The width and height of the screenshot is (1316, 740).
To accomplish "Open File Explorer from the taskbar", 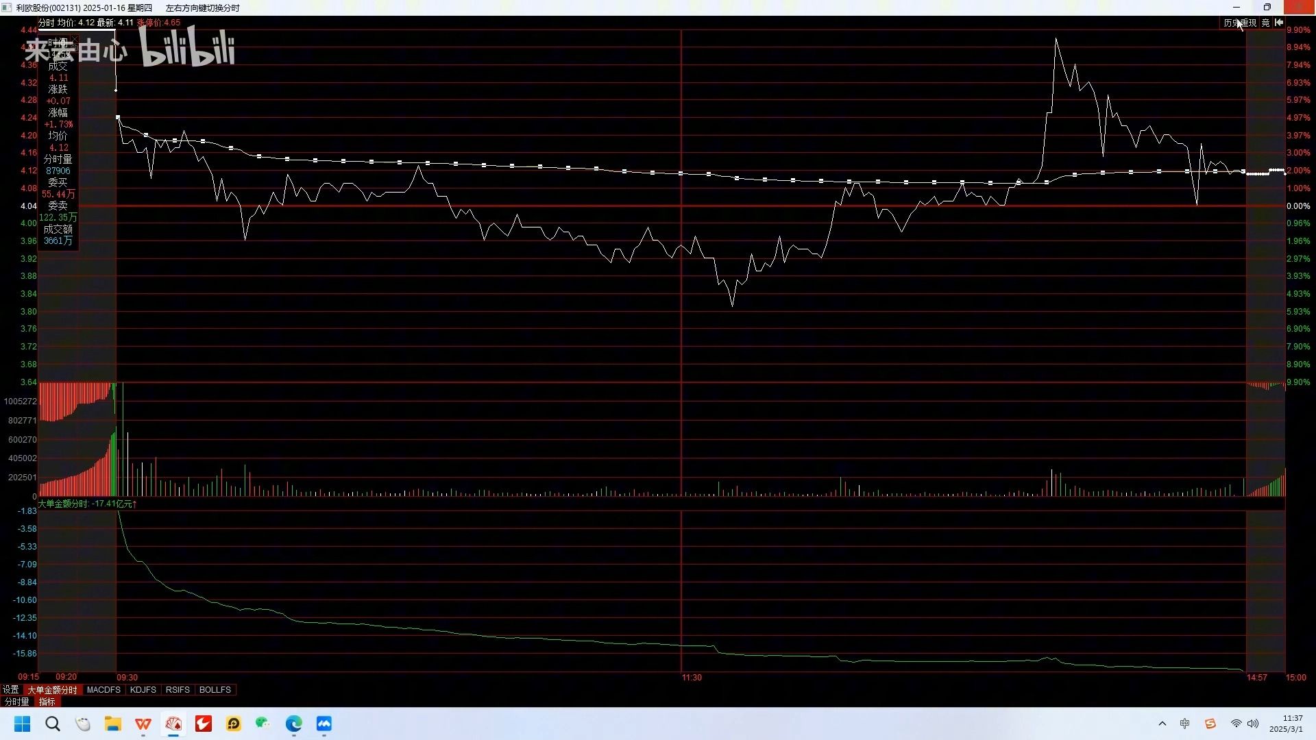I will (x=113, y=724).
